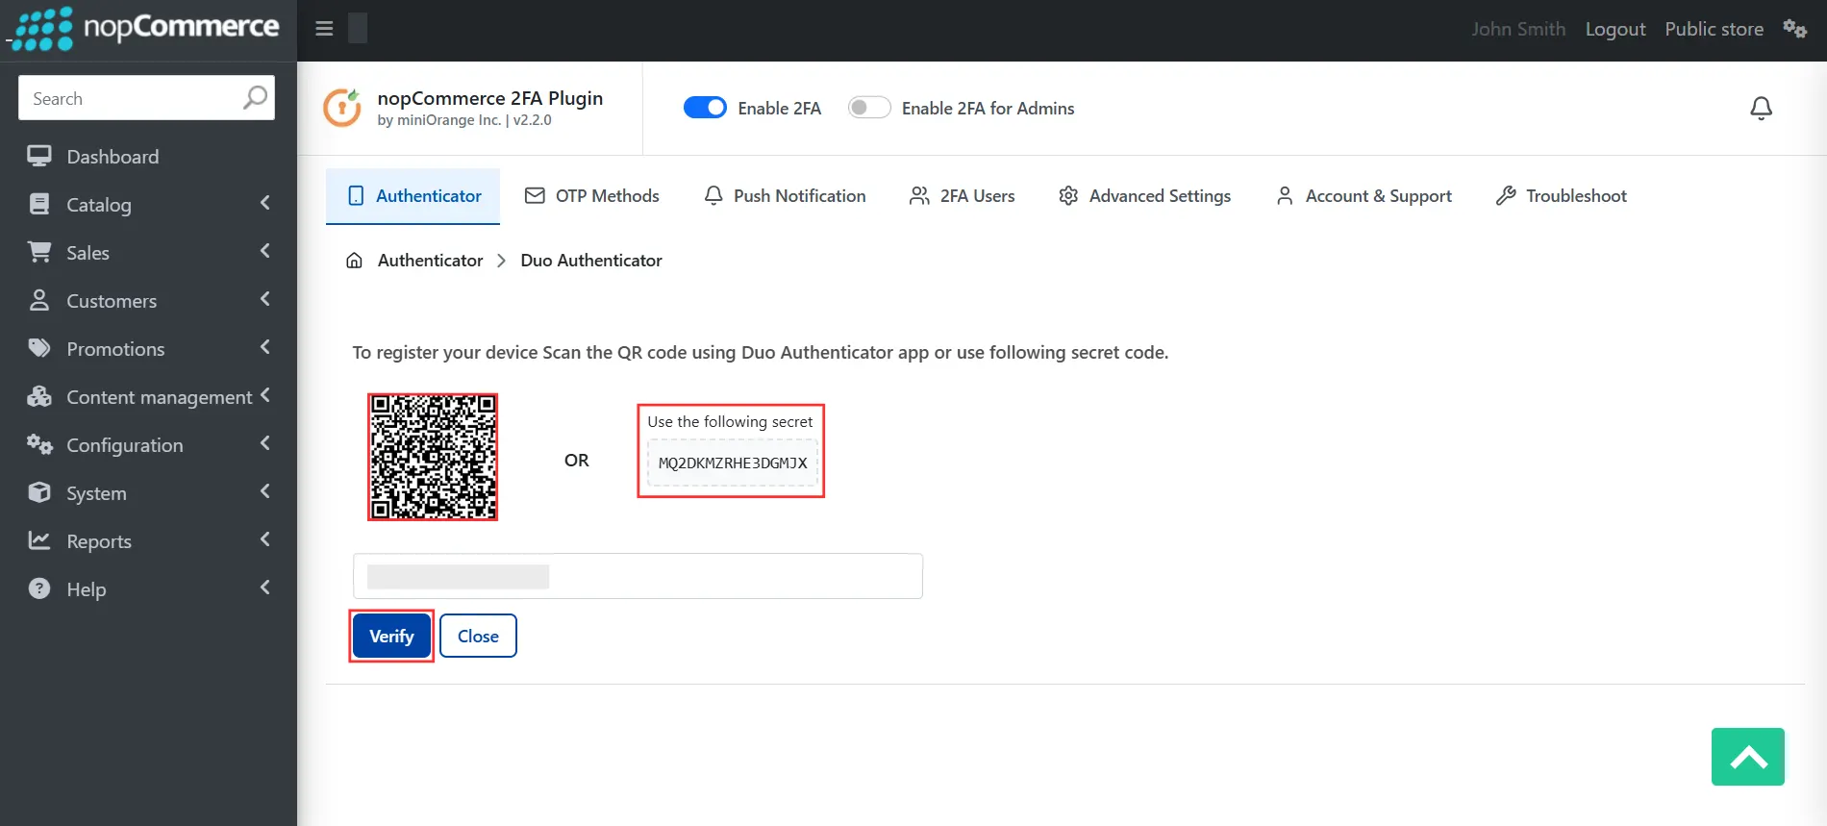Expand the Catalog menu chevron
The image size is (1827, 826).
pyautogui.click(x=265, y=203)
